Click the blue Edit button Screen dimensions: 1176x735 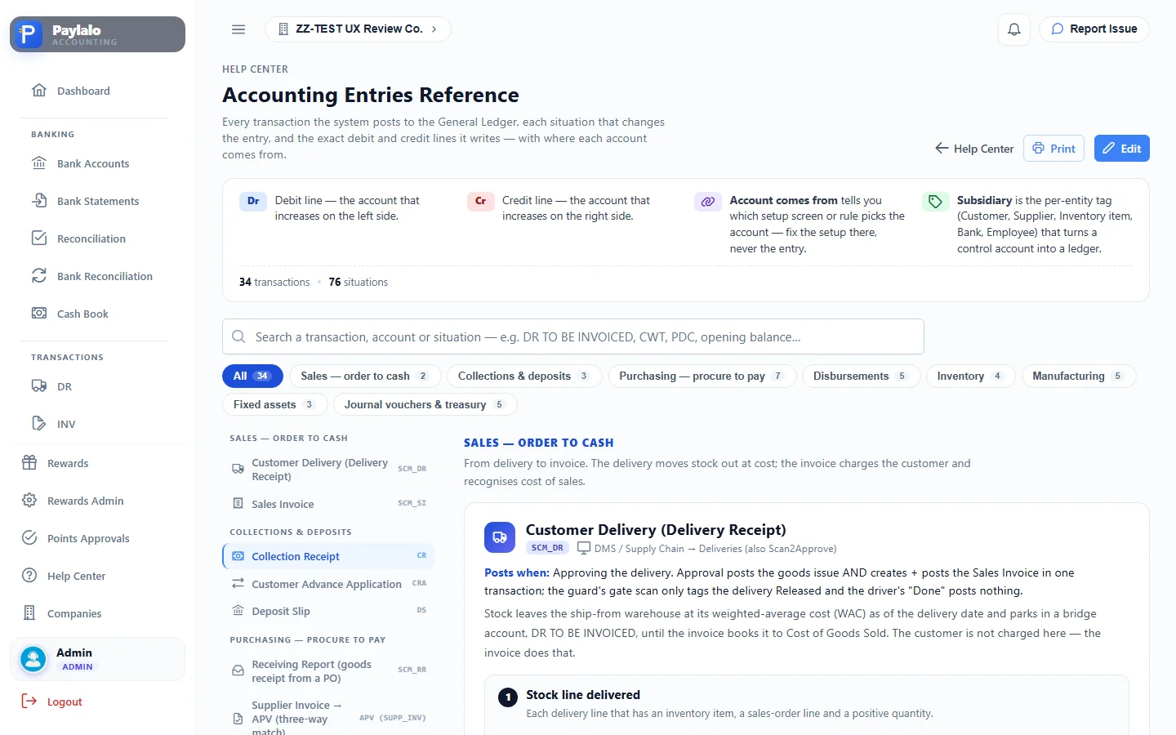[1122, 149]
